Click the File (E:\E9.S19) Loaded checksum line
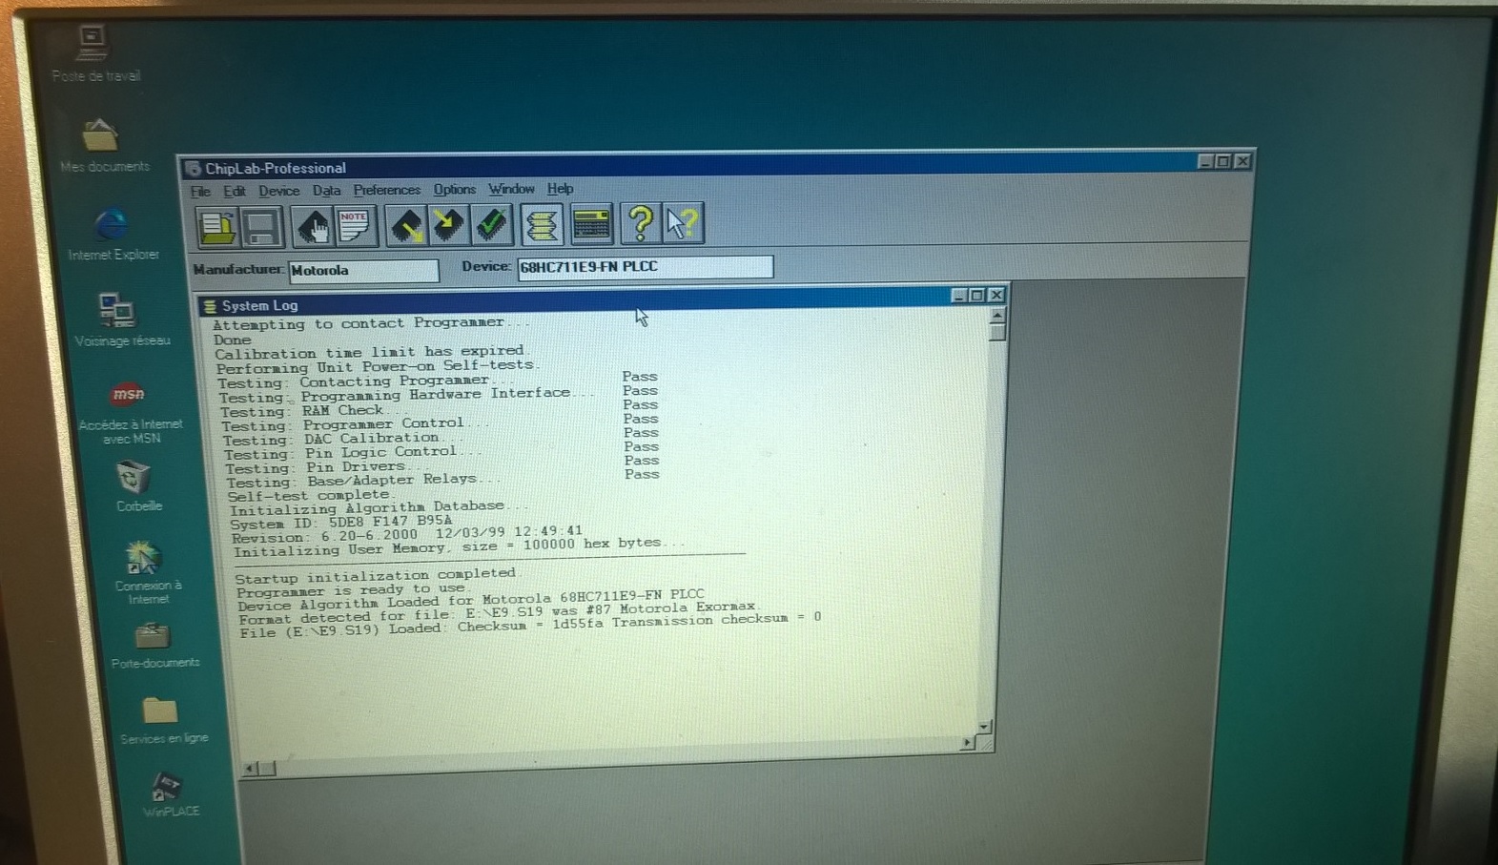This screenshot has height=865, width=1498. tap(530, 626)
